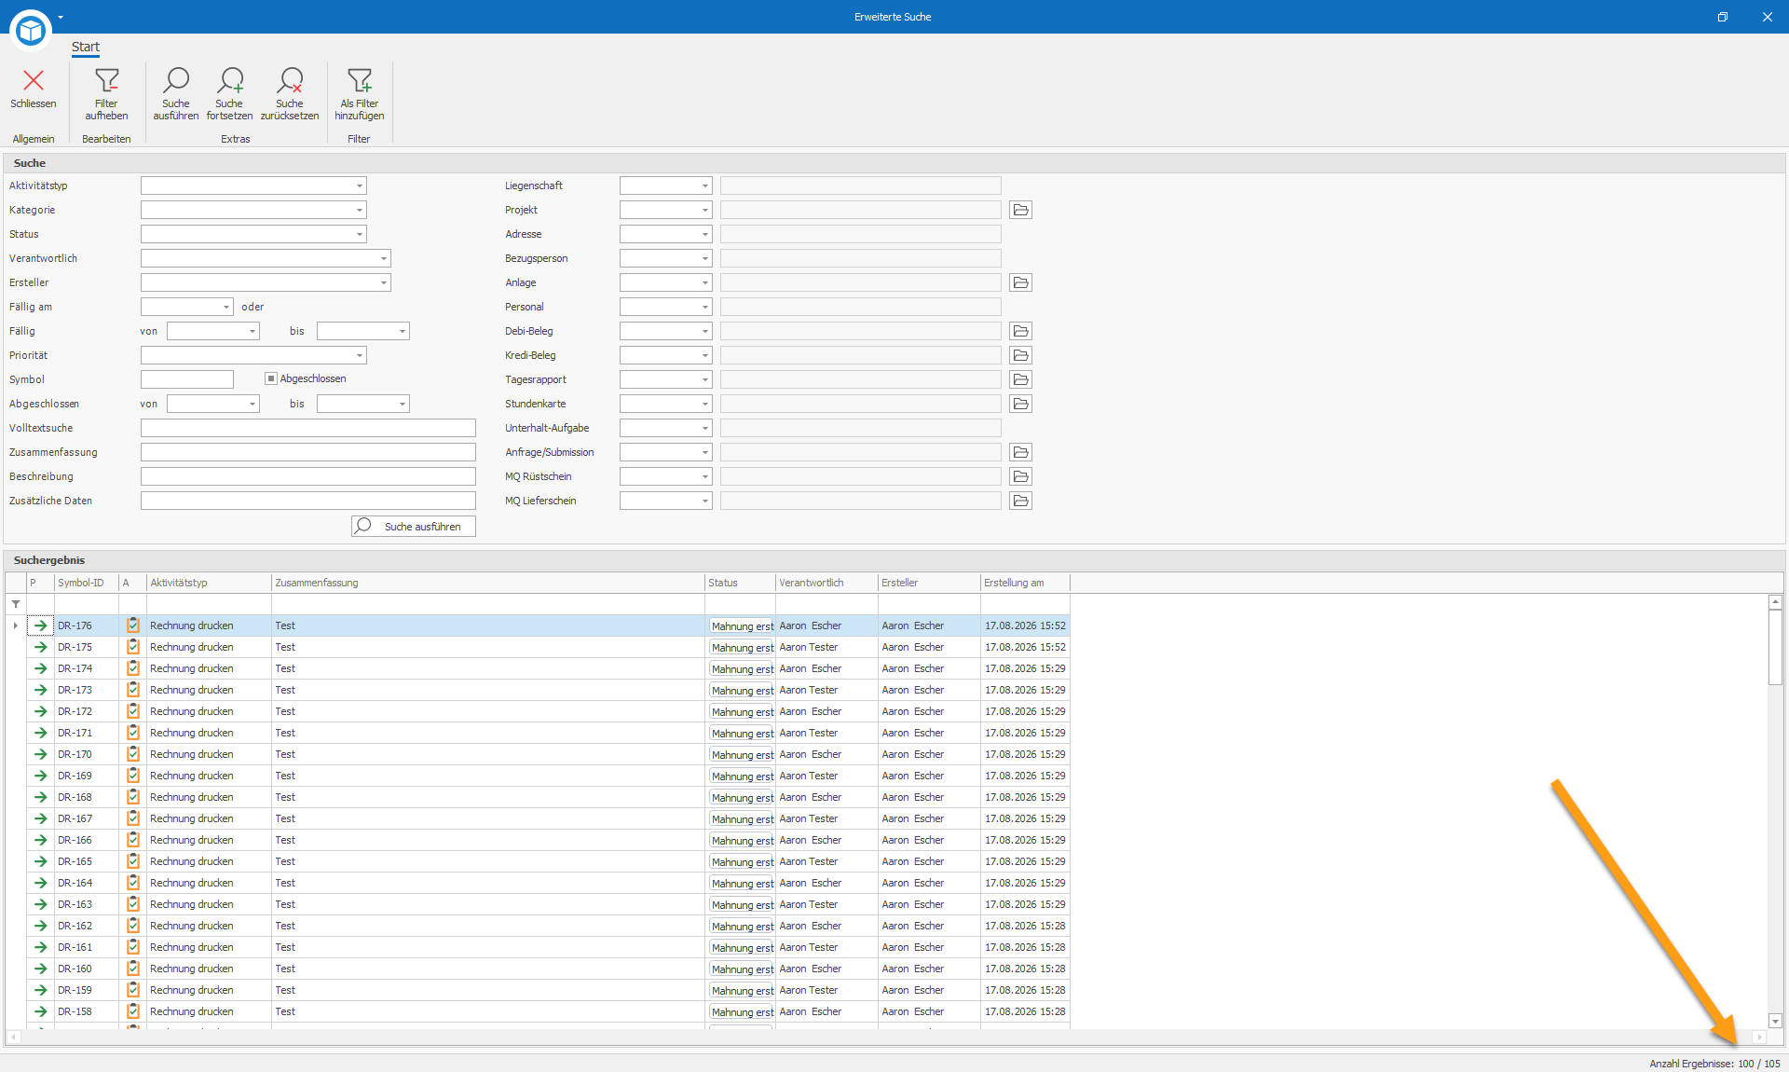Click the vertical scrollbar thumb in results
This screenshot has width=1789, height=1072.
[x=1775, y=648]
